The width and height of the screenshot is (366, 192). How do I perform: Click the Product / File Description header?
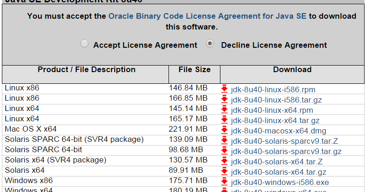point(87,70)
